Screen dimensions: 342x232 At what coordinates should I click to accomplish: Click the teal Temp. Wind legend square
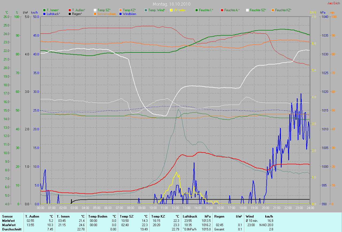click(x=146, y=10)
